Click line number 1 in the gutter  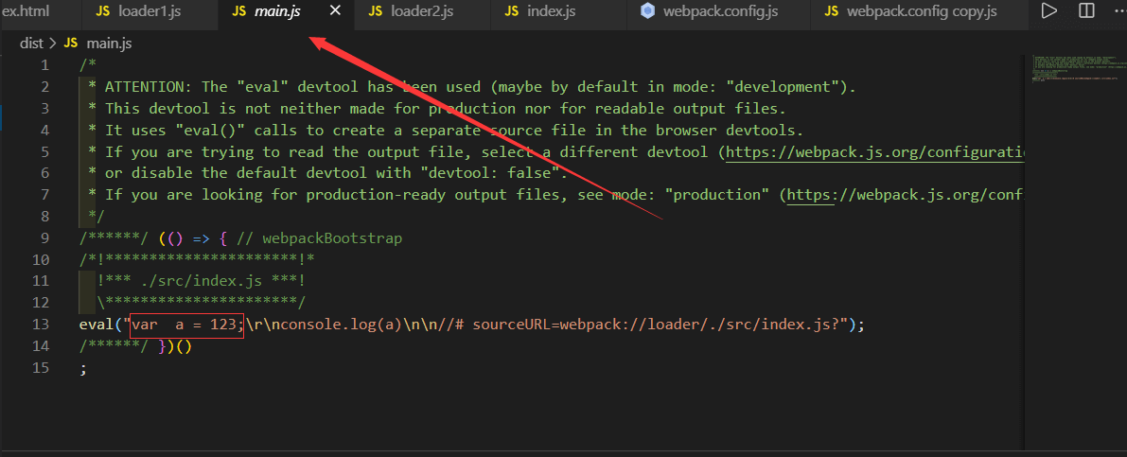pyautogui.click(x=45, y=65)
